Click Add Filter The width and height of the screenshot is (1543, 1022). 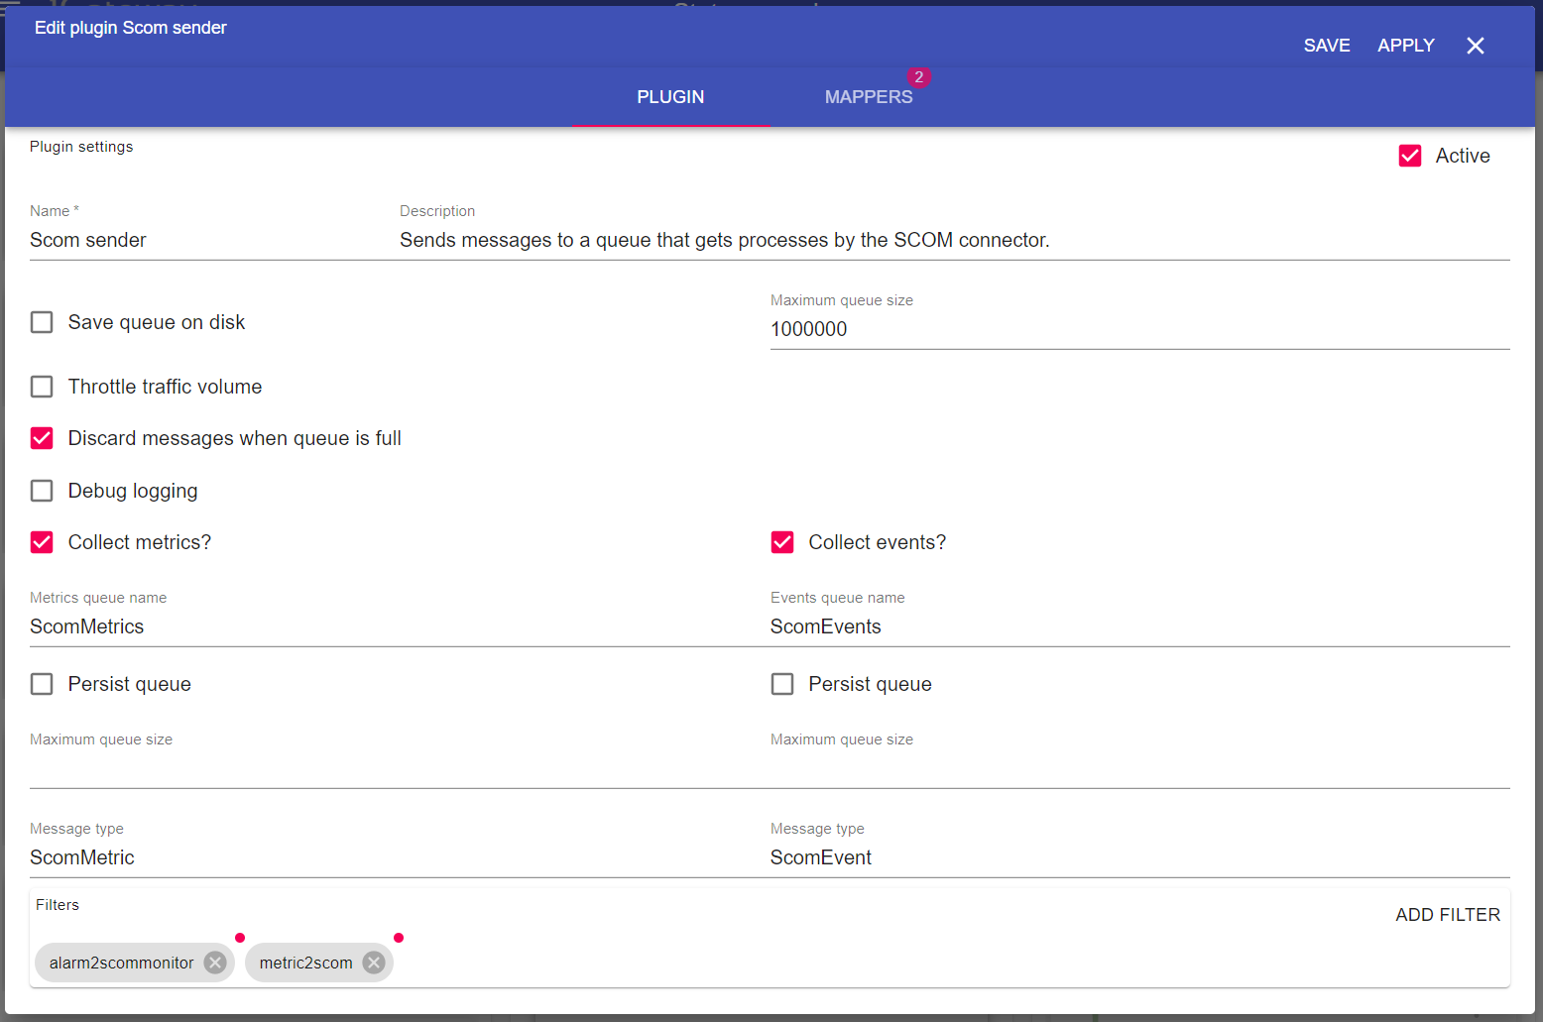pyautogui.click(x=1447, y=915)
